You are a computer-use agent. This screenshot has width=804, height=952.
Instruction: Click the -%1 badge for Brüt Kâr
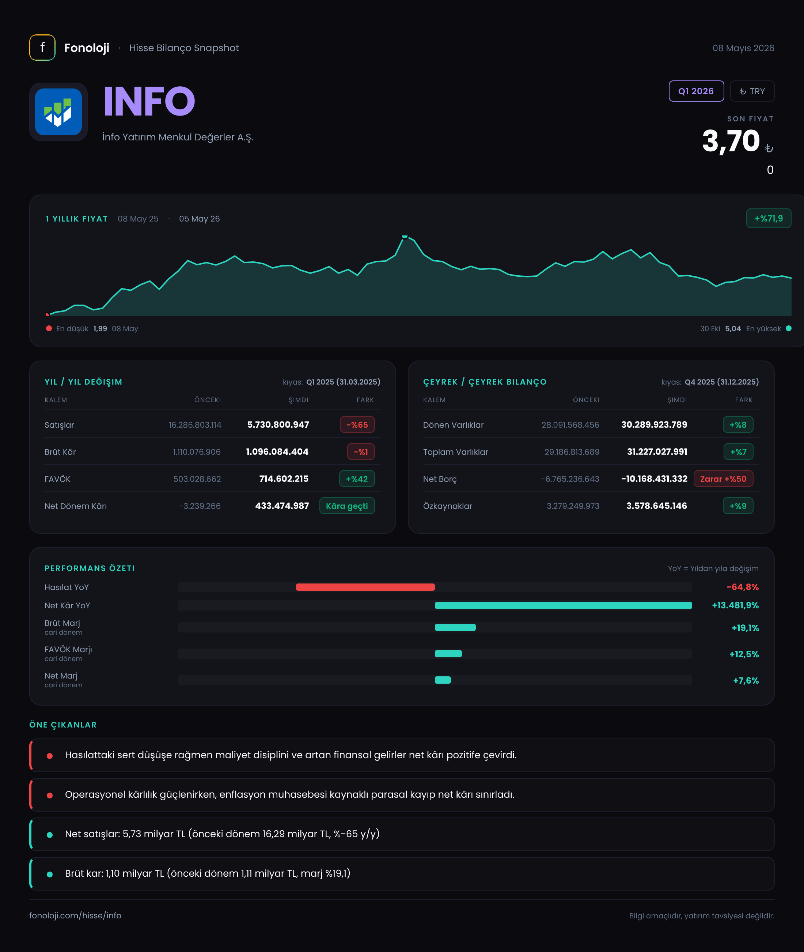click(x=361, y=452)
